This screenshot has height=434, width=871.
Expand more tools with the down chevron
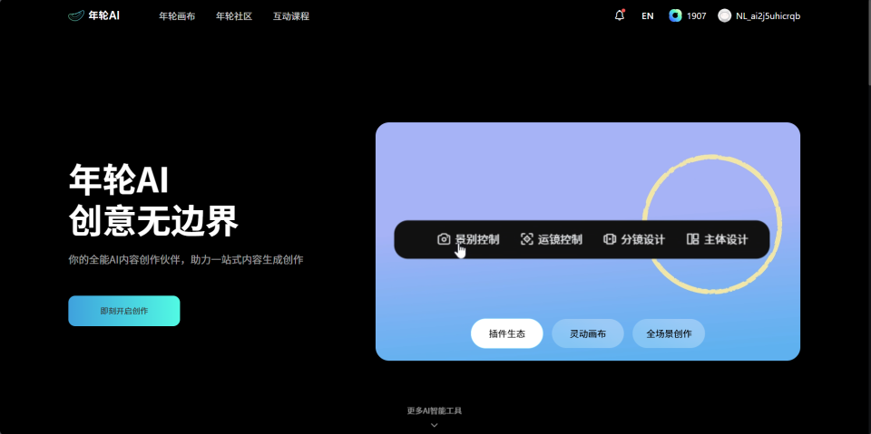coord(435,425)
